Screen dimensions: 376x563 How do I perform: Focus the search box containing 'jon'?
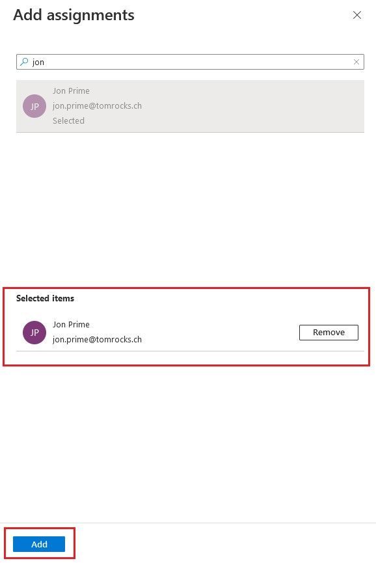point(190,62)
